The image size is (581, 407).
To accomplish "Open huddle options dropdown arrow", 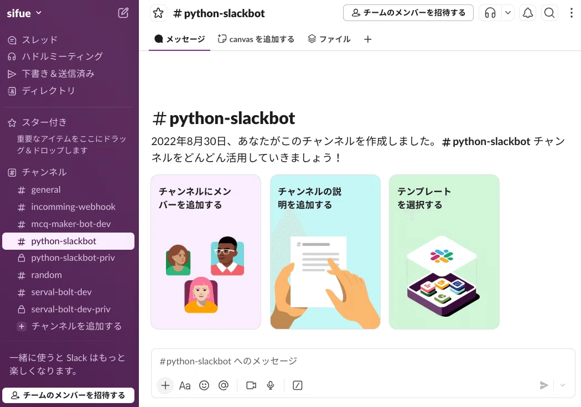I will coord(507,13).
